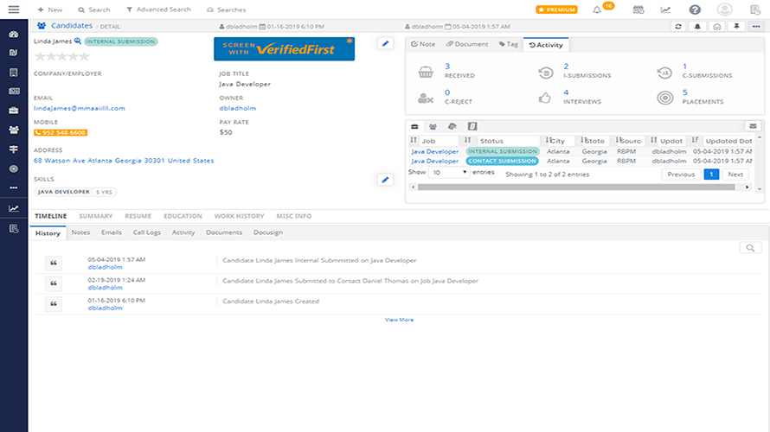Screen dimensions: 770x432
Task: Switch to the Work History tab
Action: [x=239, y=216]
